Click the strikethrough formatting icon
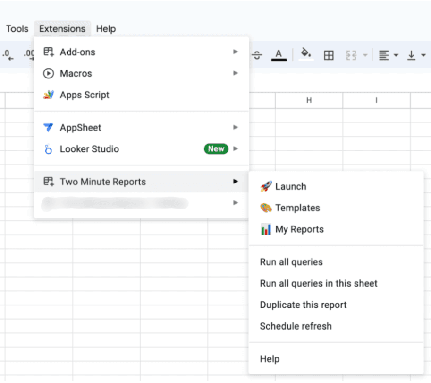 [257, 55]
